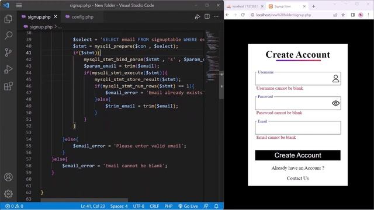Image resolution: width=374 pixels, height=210 pixels.
Task: Close the localhost phpMyAdmin browser tab
Action: (262, 6)
